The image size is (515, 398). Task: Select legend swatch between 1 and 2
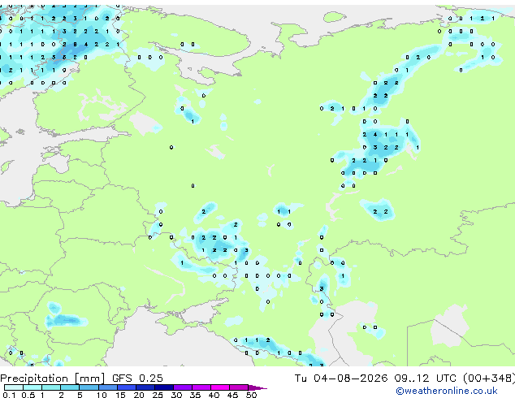51,387
